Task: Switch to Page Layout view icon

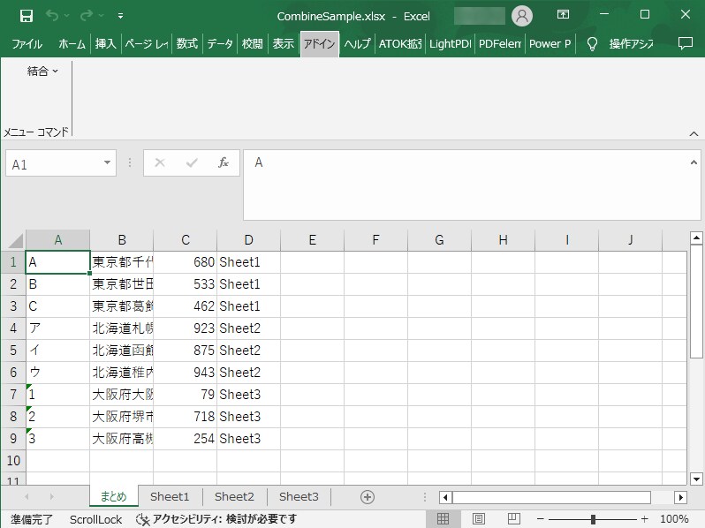Action: [x=479, y=519]
